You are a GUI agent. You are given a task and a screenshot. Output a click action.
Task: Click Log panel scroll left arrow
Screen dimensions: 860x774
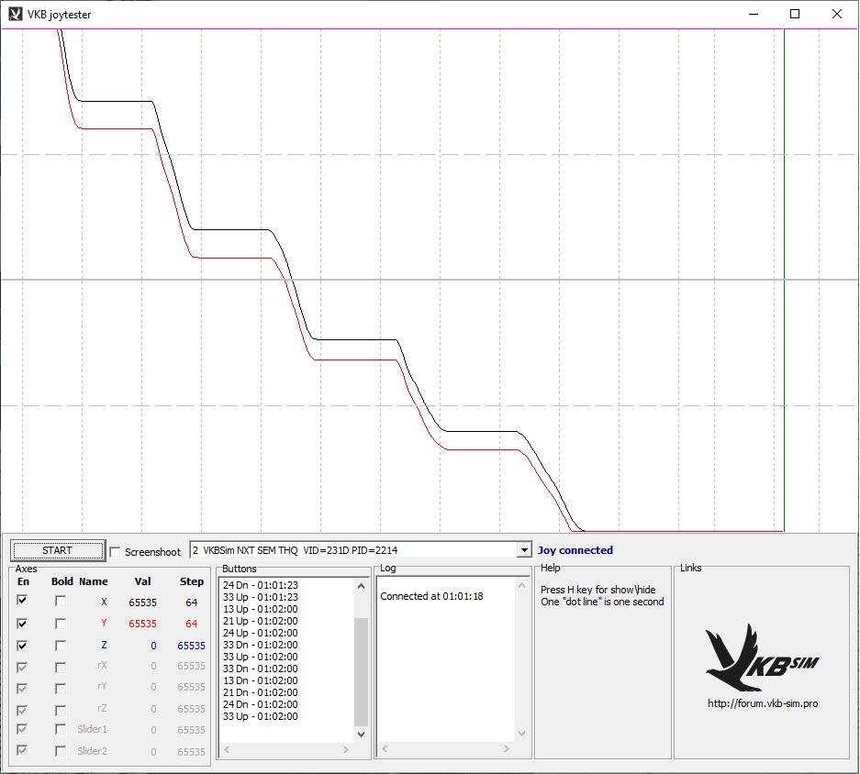pyautogui.click(x=385, y=749)
